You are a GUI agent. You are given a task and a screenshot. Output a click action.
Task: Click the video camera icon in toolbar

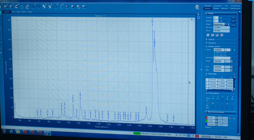pos(84,6)
